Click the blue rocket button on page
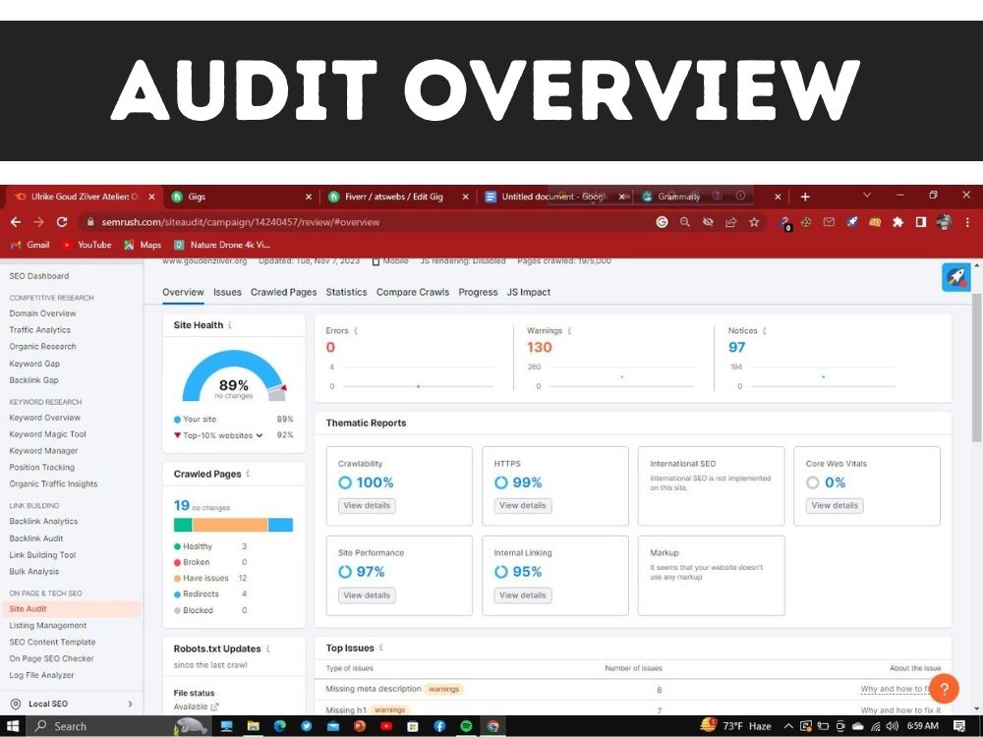Viewport: 983px width, 737px height. (x=956, y=277)
